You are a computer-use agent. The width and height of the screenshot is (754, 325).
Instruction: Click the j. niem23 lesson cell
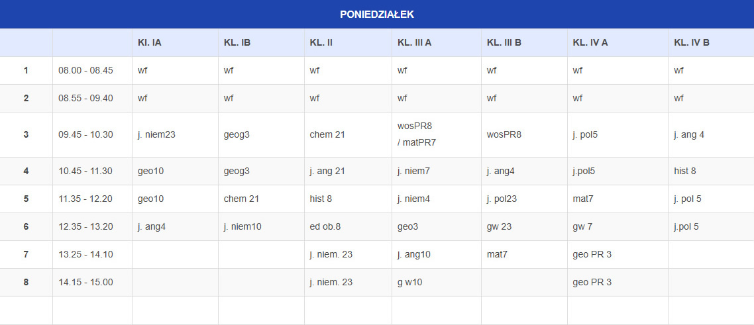[156, 134]
